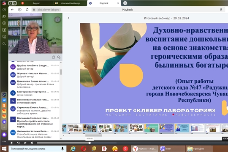Open the Yandex ID circle icon in toolbar

coord(19,10)
